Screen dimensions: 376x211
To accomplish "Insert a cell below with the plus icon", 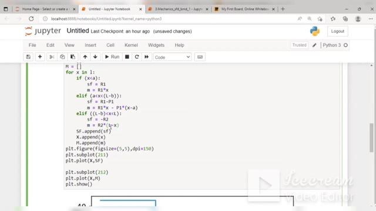I will click(40, 57).
